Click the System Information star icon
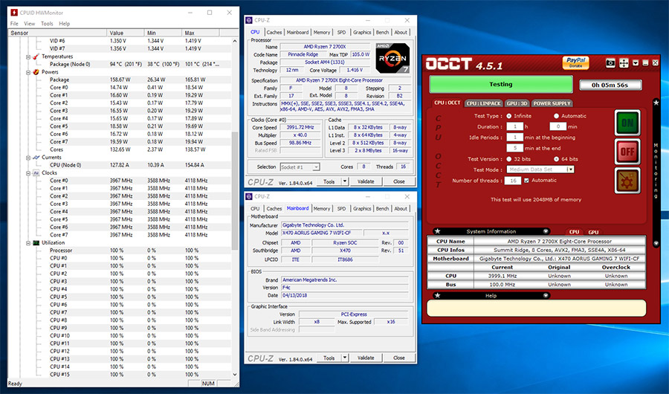The width and height of the screenshot is (669, 394). tap(437, 231)
